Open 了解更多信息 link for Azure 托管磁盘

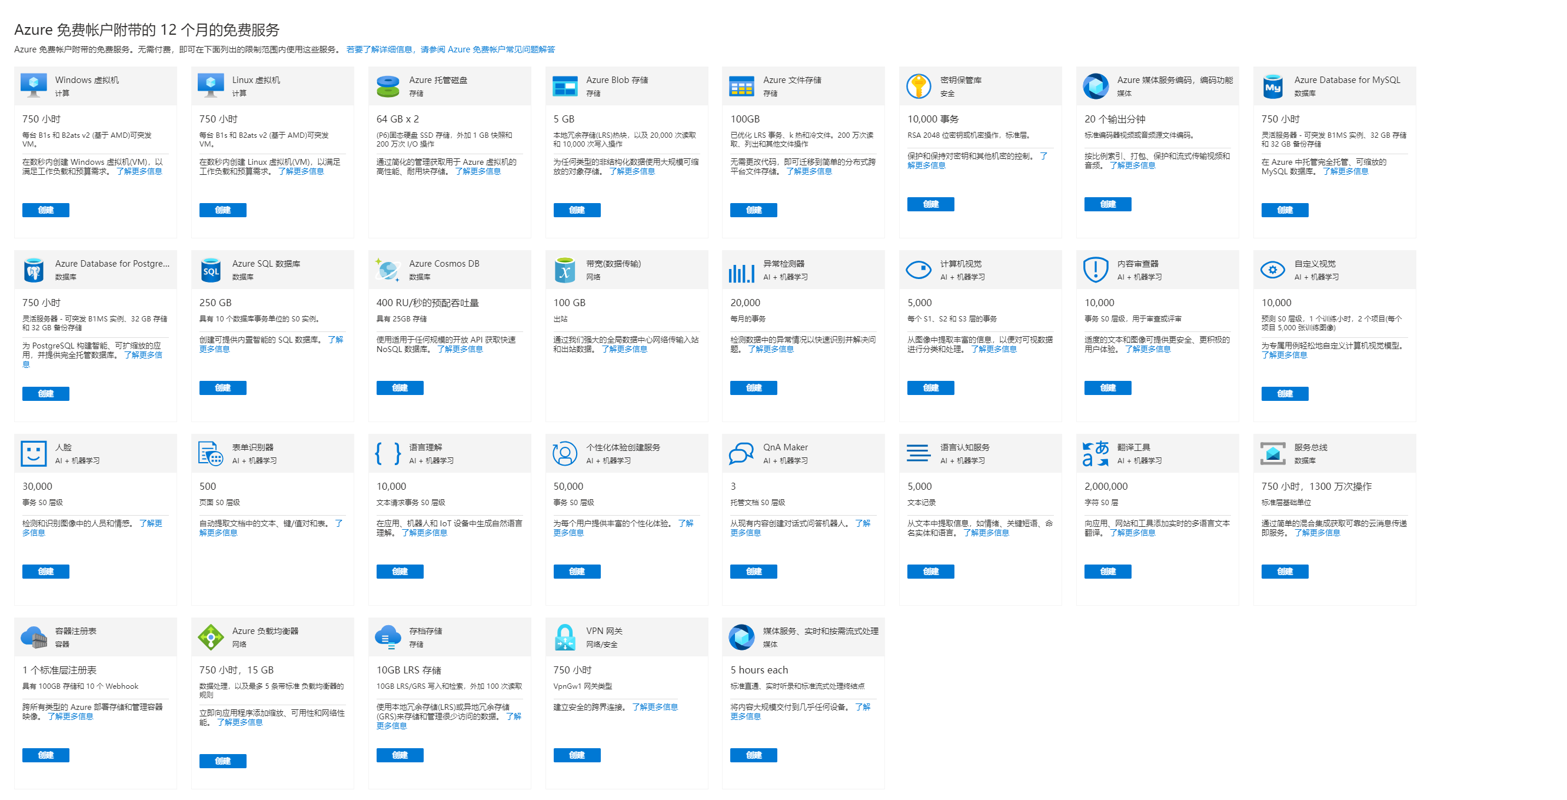(478, 171)
